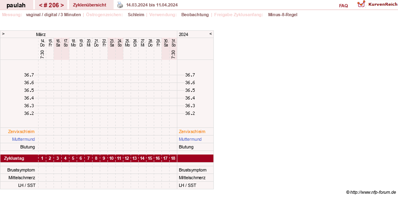Click the left Brustsymptom row label
The height and width of the screenshot is (197, 398).
pyautogui.click(x=21, y=170)
